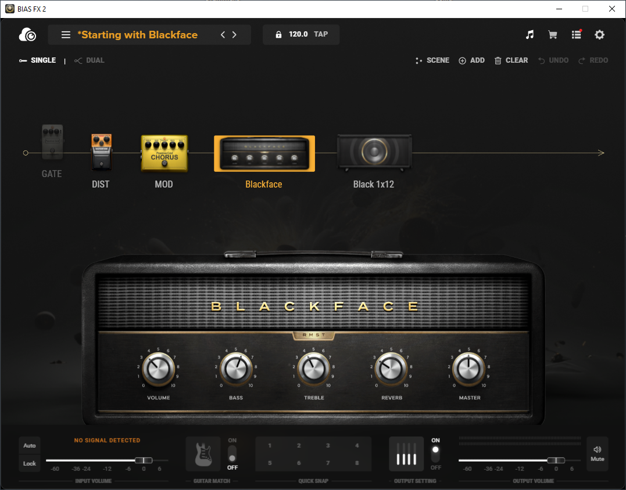Go to the next preset arrow

[x=234, y=35]
